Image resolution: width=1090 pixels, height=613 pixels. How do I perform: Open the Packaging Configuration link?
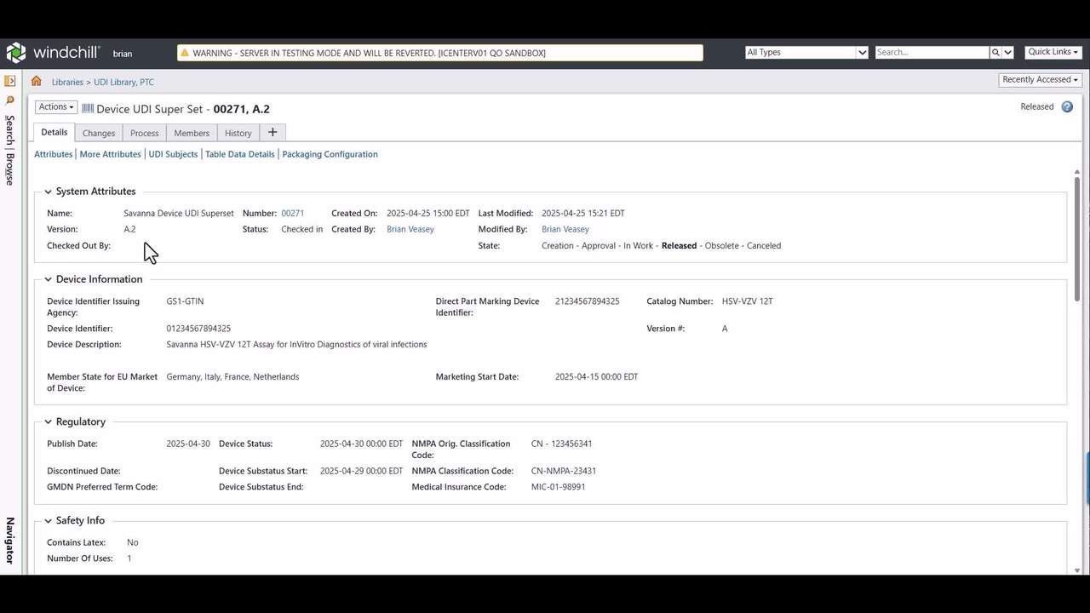point(330,155)
